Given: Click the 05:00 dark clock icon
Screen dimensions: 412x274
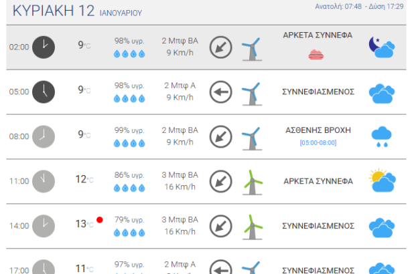Looking at the screenshot, I should [x=44, y=92].
